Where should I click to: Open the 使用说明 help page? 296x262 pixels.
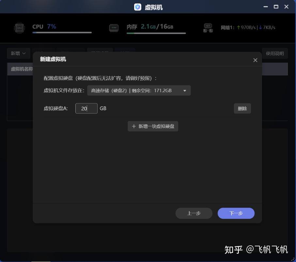[275, 53]
